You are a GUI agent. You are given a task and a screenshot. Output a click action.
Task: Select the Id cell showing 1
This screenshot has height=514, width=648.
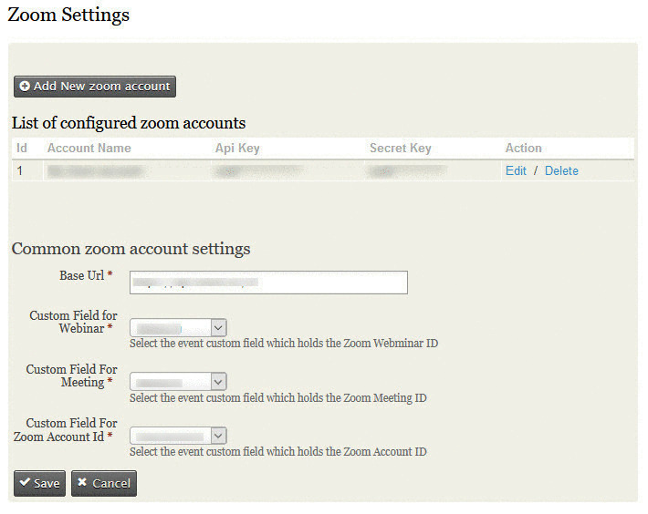pos(27,170)
